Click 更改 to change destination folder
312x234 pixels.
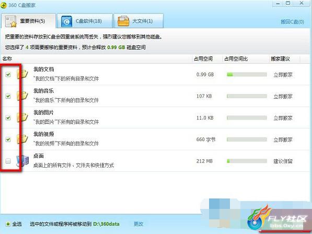(138, 224)
